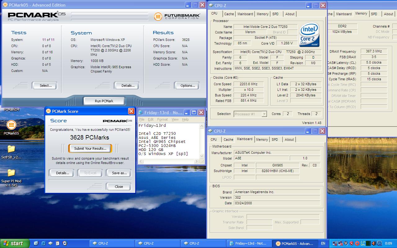The width and height of the screenshot is (397, 248).
Task: Click the volume speaker tray icon
Action: point(374,244)
